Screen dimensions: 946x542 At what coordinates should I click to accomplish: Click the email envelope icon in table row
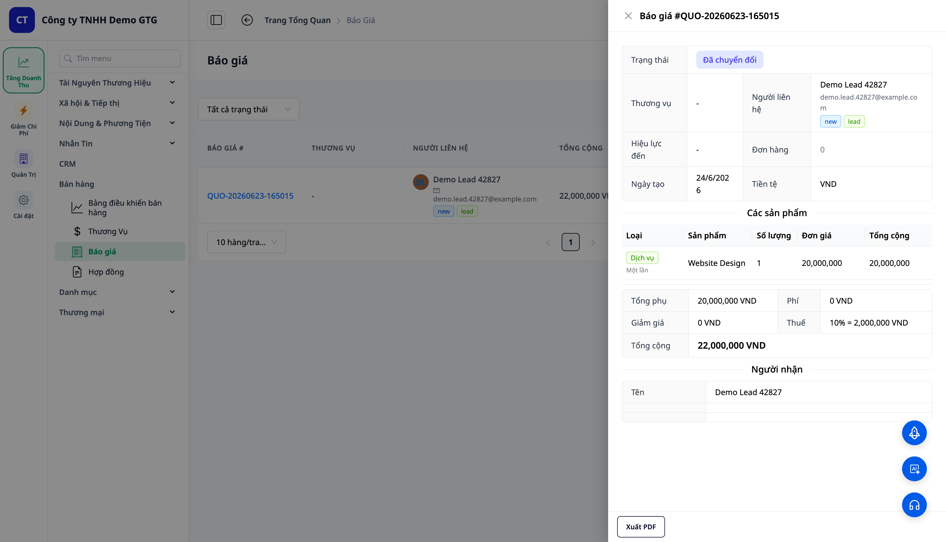[x=436, y=191]
